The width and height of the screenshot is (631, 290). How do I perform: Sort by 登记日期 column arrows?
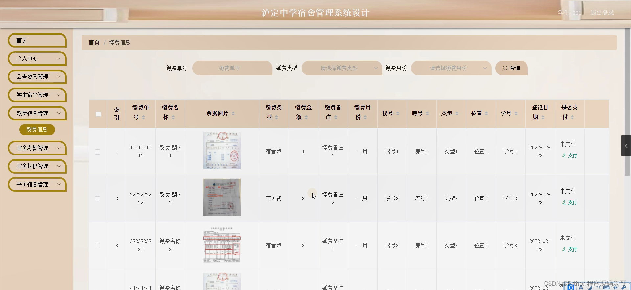click(x=543, y=117)
